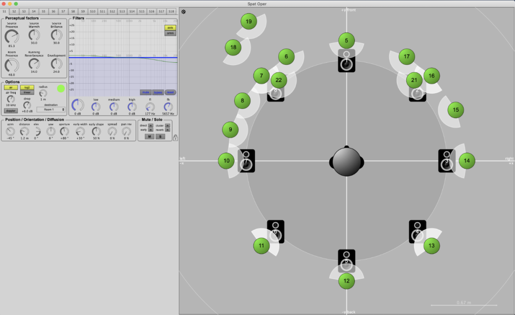
Task: Select source 22 green circle
Action: click(279, 80)
